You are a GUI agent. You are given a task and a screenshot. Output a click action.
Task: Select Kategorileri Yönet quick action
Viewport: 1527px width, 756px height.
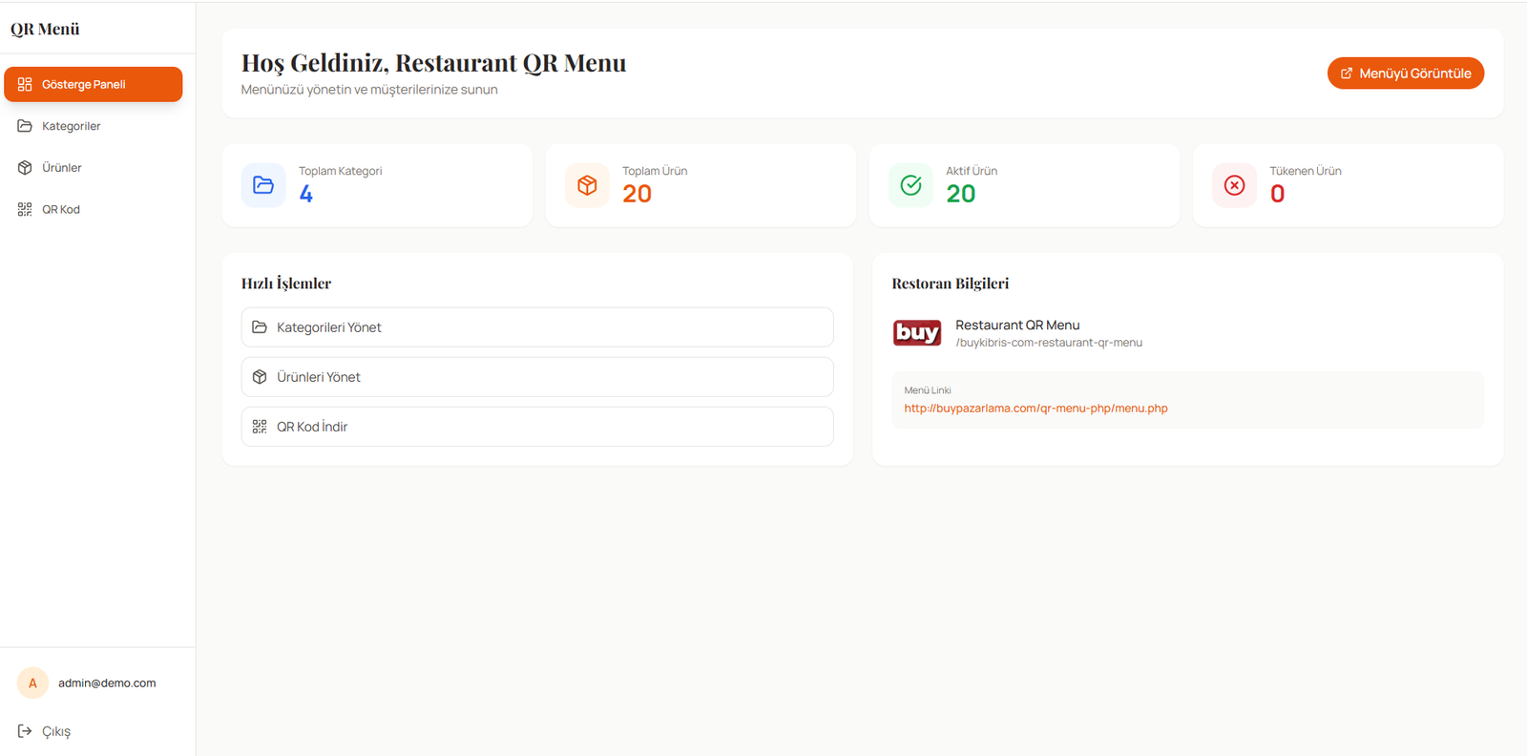[536, 327]
